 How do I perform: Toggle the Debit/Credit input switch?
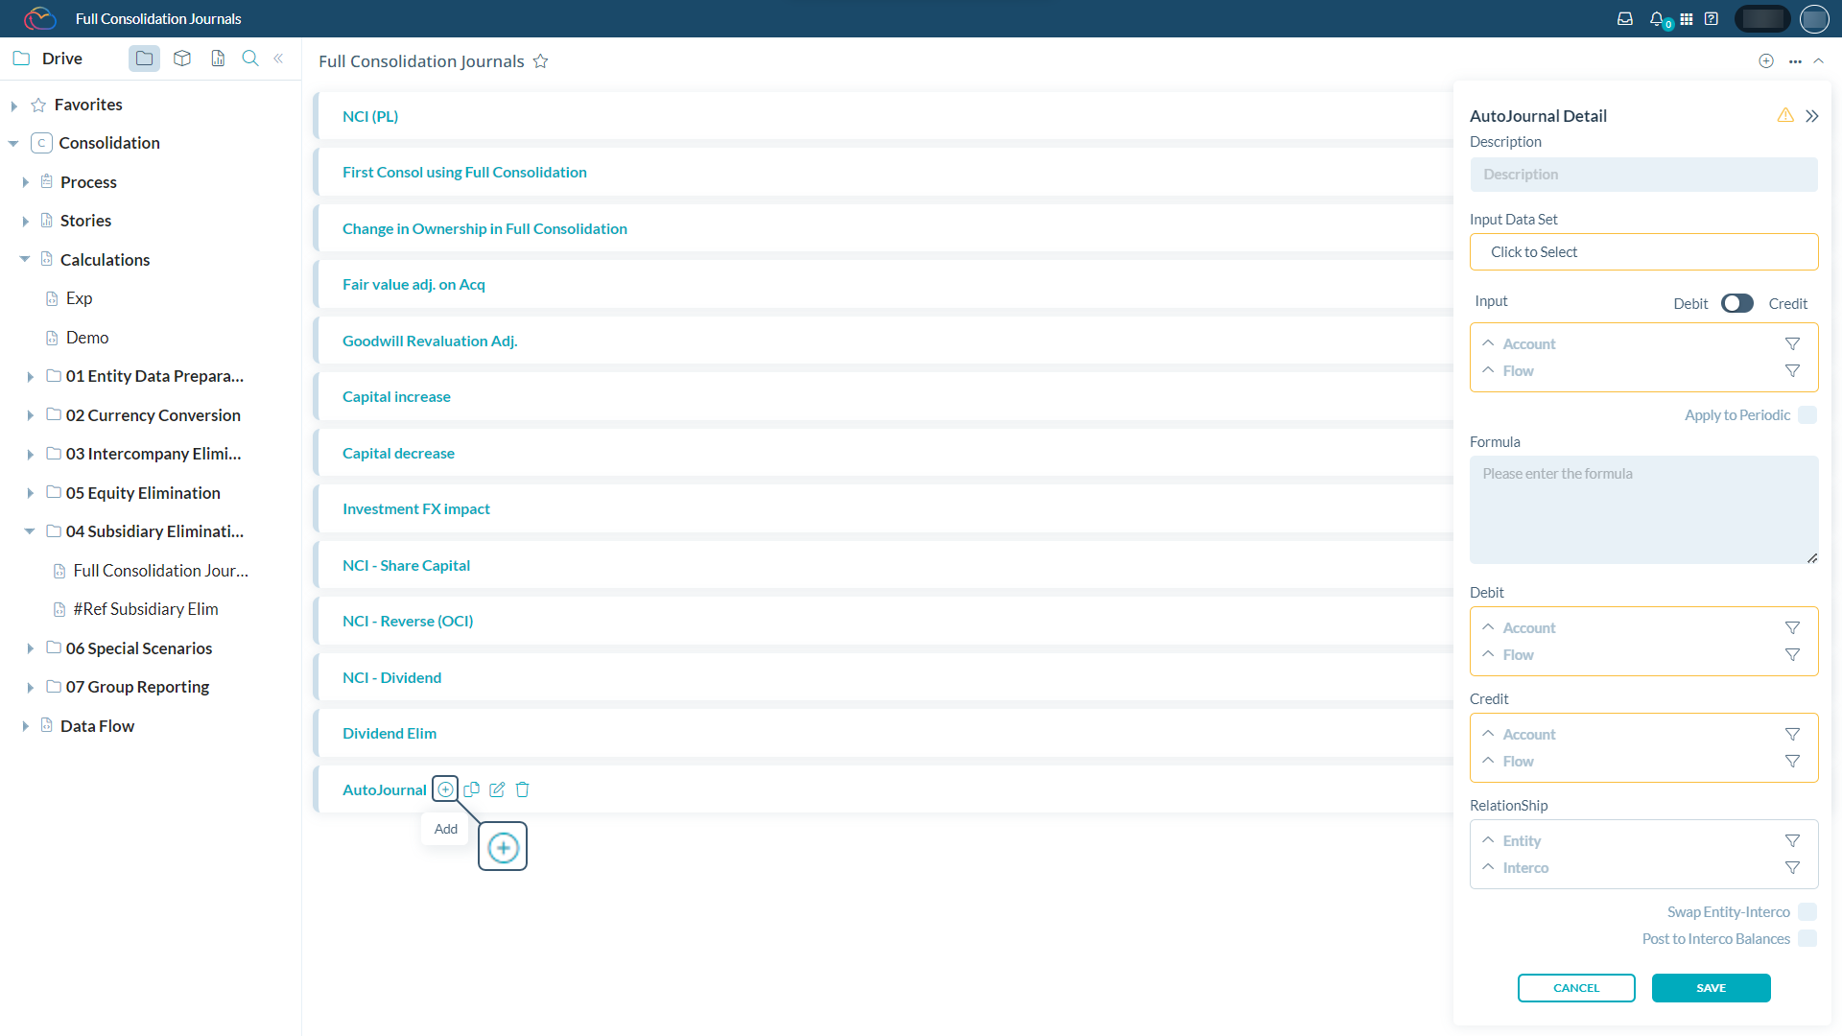[x=1736, y=303]
